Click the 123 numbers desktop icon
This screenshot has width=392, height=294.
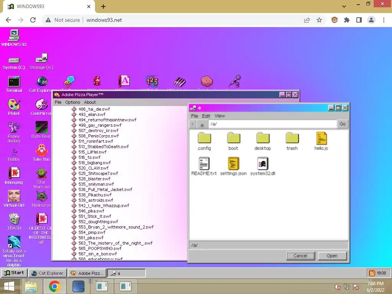pyautogui.click(x=152, y=82)
